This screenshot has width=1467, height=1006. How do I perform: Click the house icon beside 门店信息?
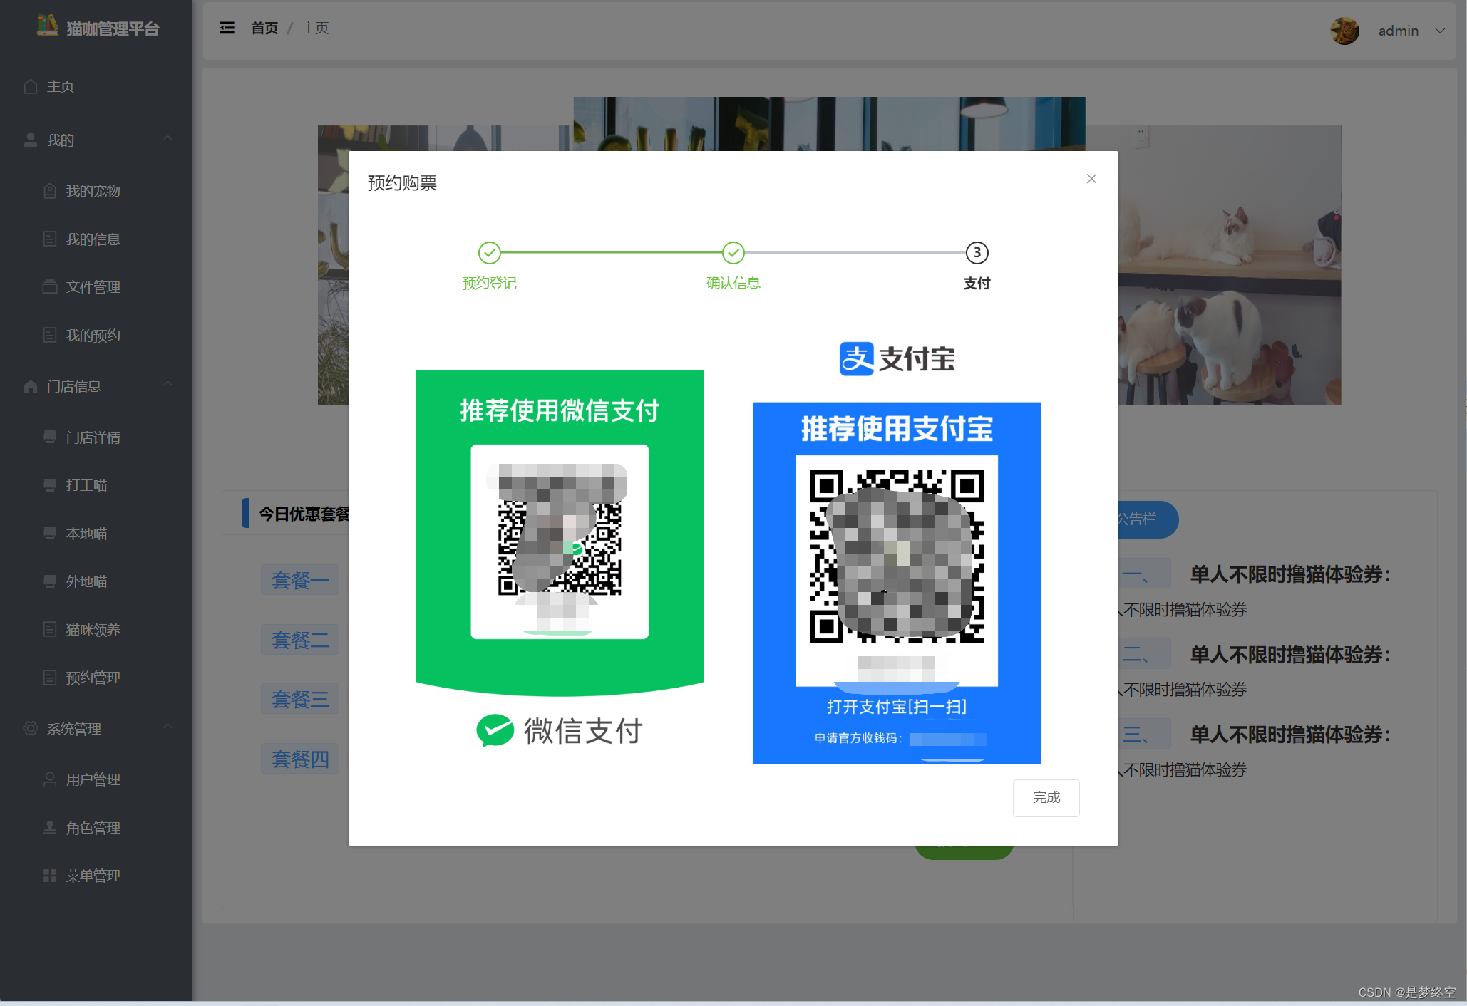(x=31, y=386)
